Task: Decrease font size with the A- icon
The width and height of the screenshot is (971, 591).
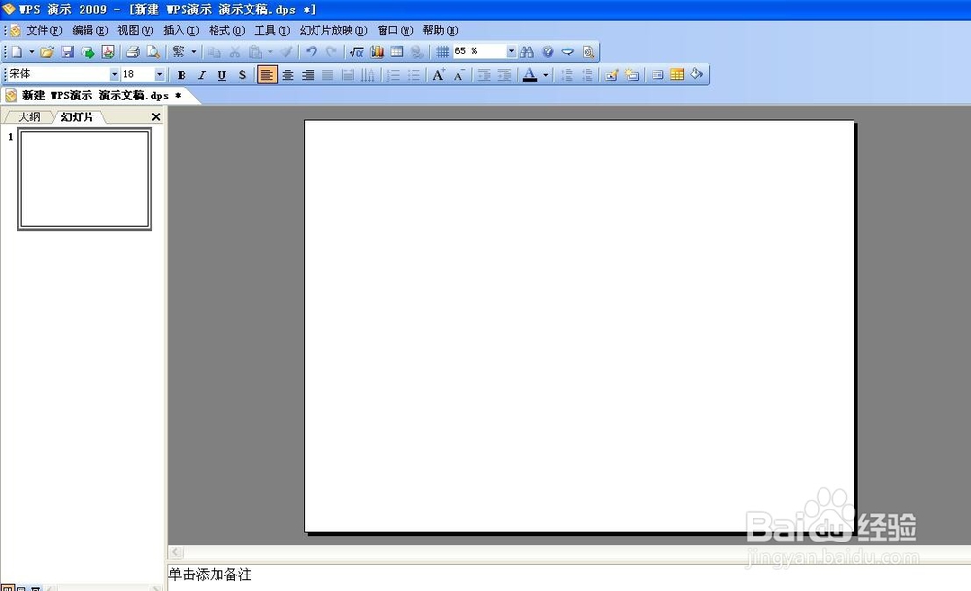Action: click(x=459, y=75)
